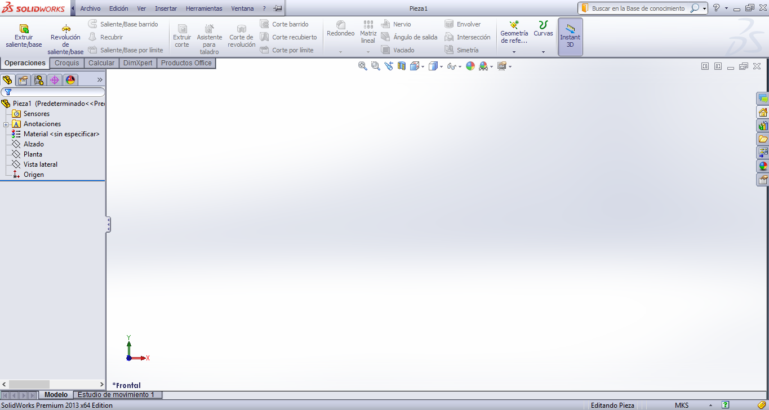Click Corte barrido tool
769x410 pixels.
click(x=284, y=24)
